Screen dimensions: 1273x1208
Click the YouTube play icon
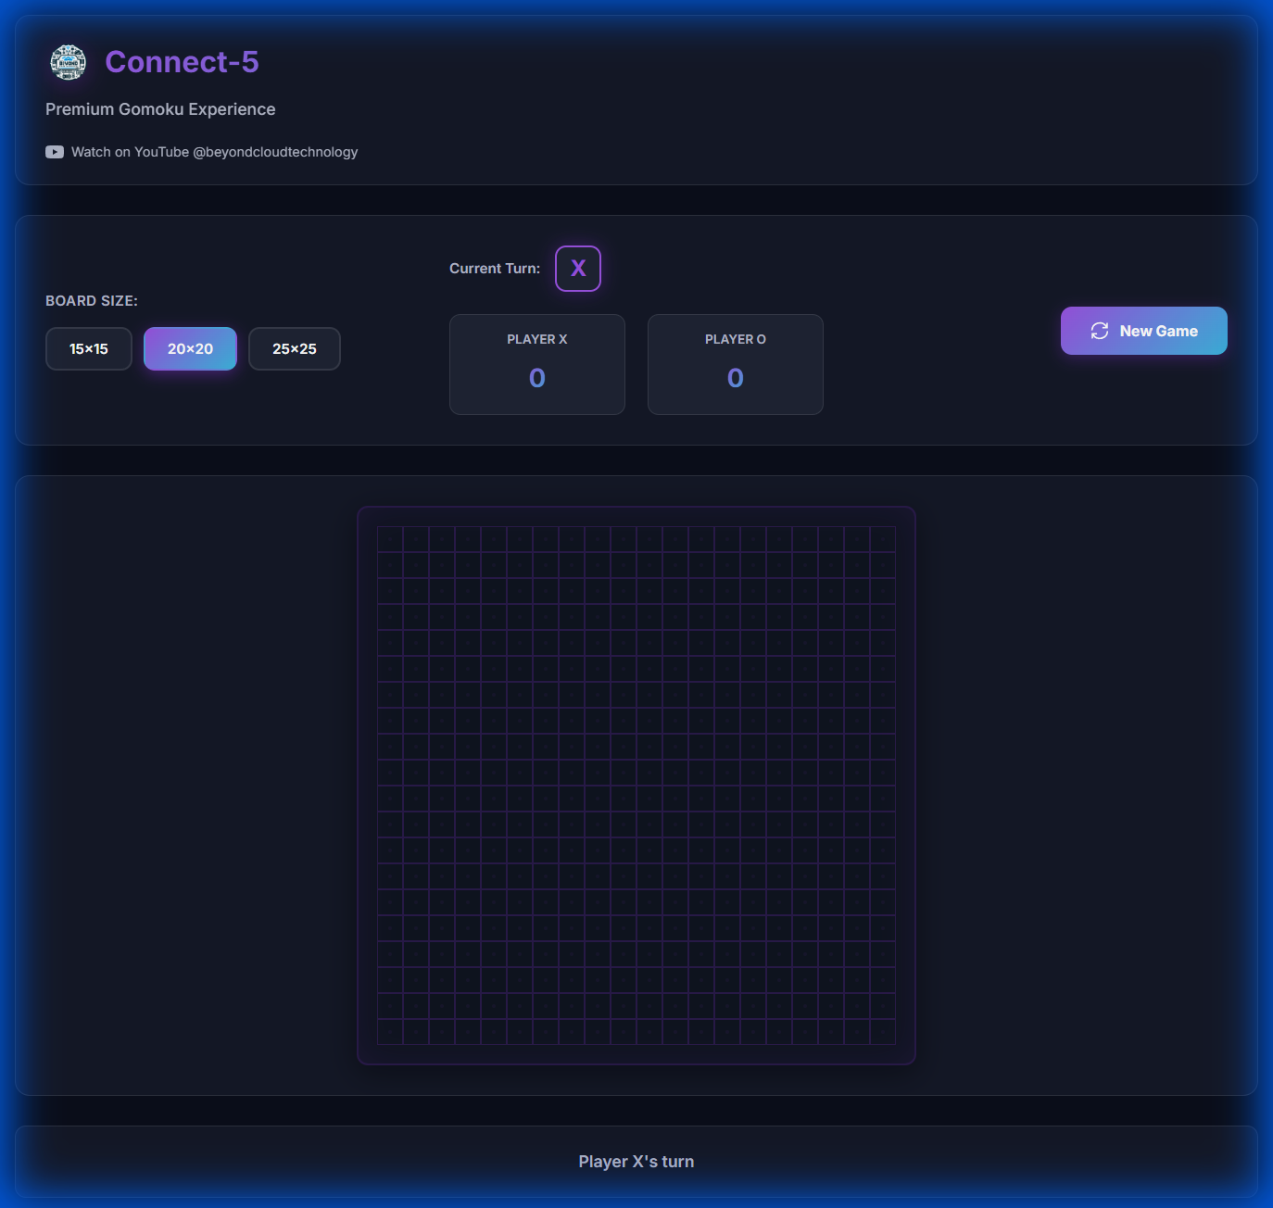tap(55, 152)
